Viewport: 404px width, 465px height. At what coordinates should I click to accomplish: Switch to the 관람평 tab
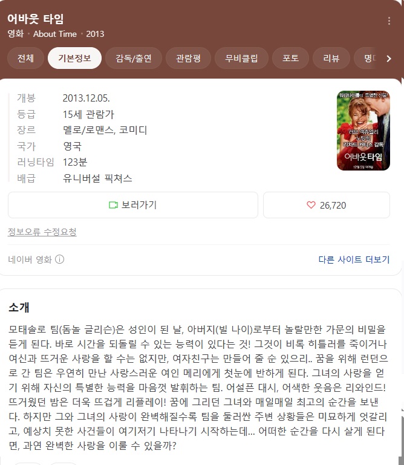pos(188,58)
